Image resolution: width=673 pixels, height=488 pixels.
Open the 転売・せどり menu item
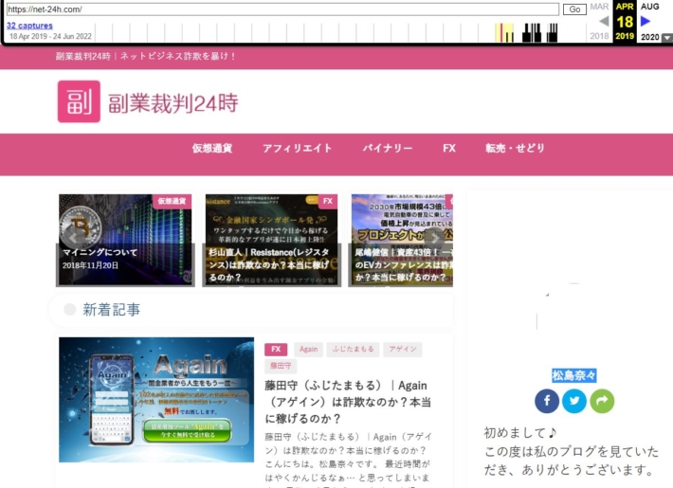(515, 148)
